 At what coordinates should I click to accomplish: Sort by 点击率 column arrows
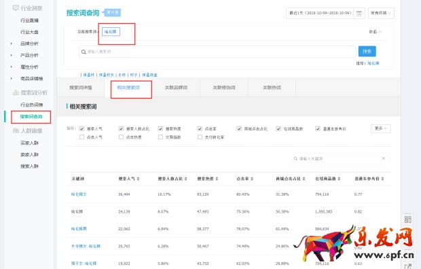252,179
